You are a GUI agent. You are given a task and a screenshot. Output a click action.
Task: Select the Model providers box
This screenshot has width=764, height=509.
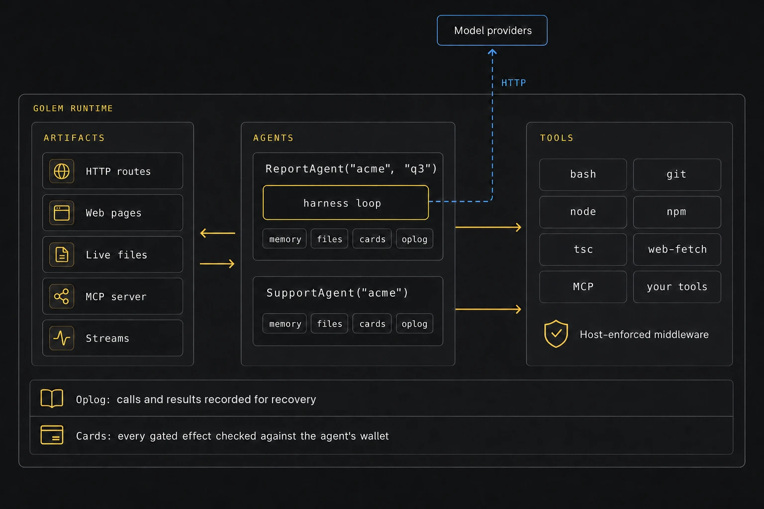pos(492,30)
